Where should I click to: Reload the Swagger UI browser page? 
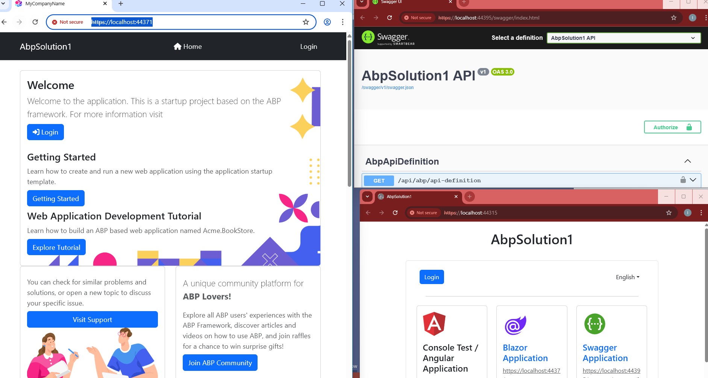[x=390, y=18]
